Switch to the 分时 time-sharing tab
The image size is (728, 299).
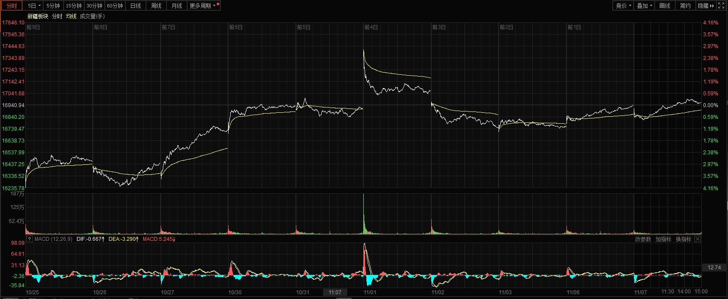click(12, 6)
